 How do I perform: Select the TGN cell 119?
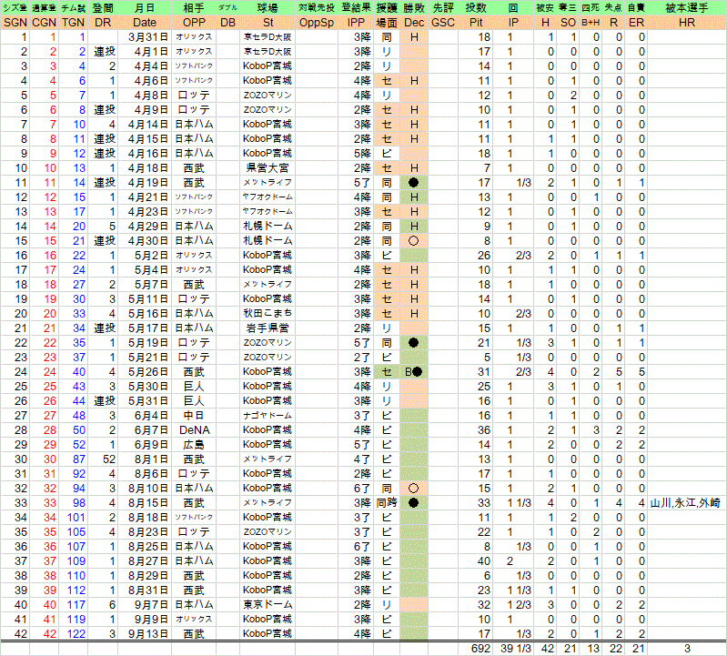click(74, 620)
